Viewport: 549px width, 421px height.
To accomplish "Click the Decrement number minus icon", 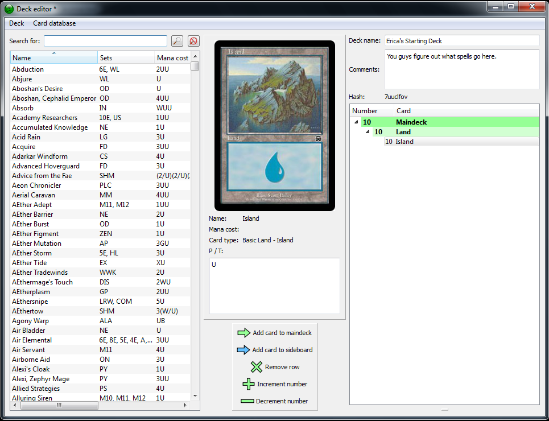I will pos(247,401).
